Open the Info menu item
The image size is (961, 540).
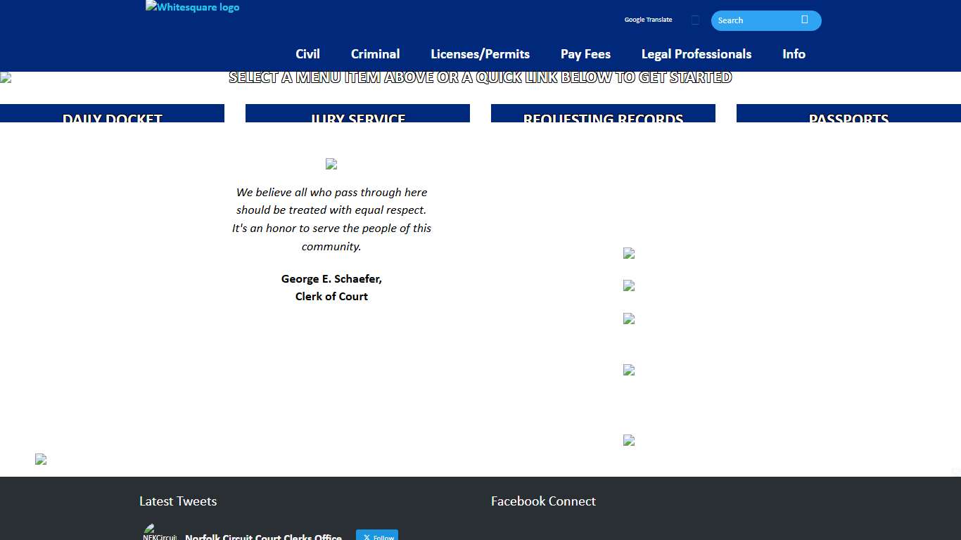click(x=794, y=54)
